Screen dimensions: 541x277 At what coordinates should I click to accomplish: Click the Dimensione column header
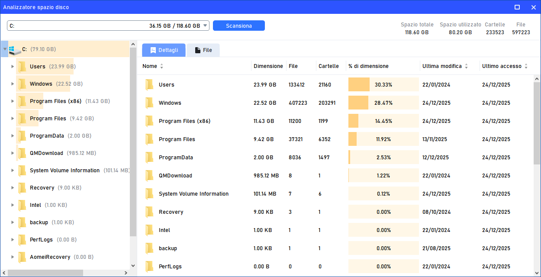(x=268, y=66)
